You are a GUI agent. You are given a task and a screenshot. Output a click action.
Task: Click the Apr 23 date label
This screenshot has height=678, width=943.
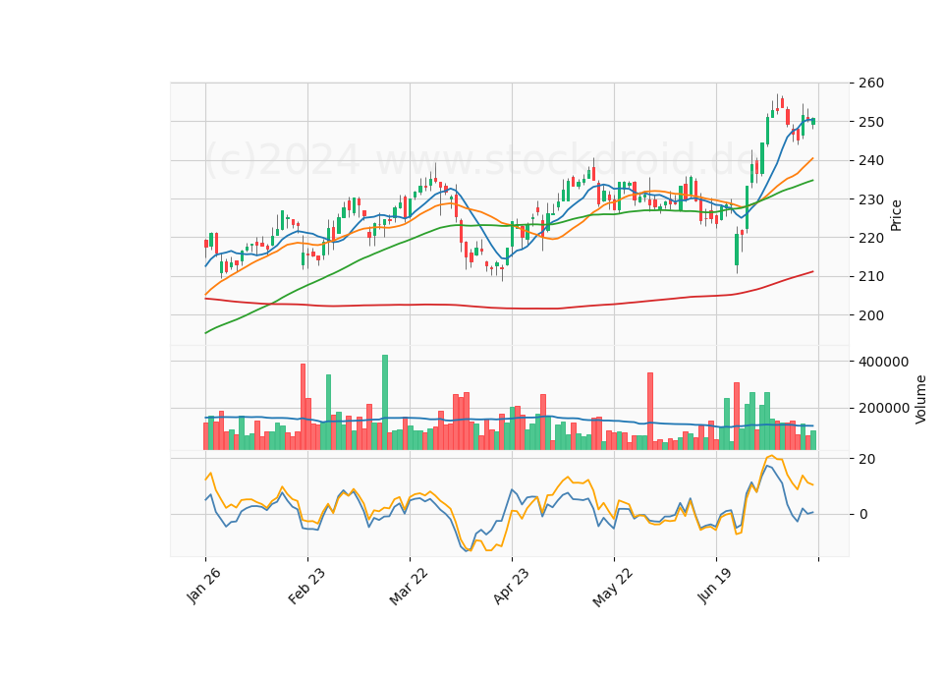click(511, 586)
